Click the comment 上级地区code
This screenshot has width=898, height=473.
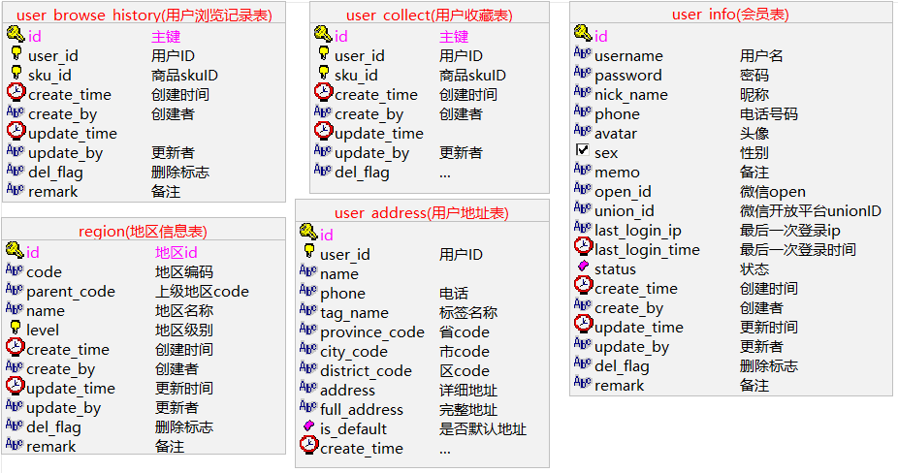pos(202,292)
